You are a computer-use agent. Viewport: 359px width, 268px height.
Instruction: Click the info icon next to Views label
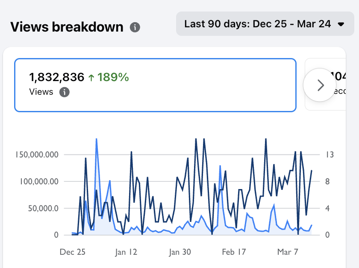tap(65, 92)
